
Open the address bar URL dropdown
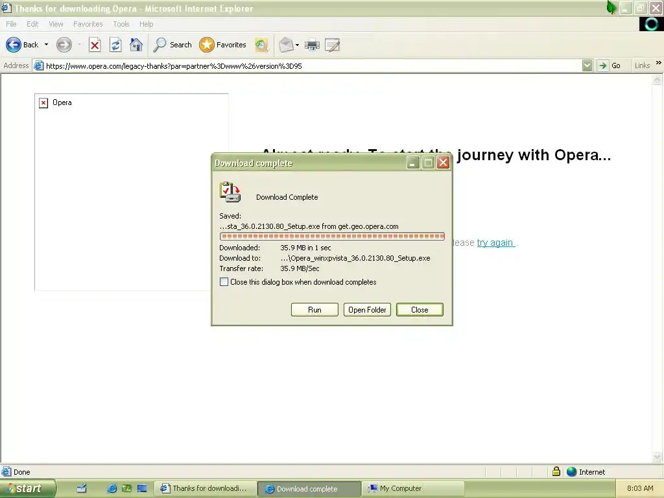pyautogui.click(x=587, y=65)
